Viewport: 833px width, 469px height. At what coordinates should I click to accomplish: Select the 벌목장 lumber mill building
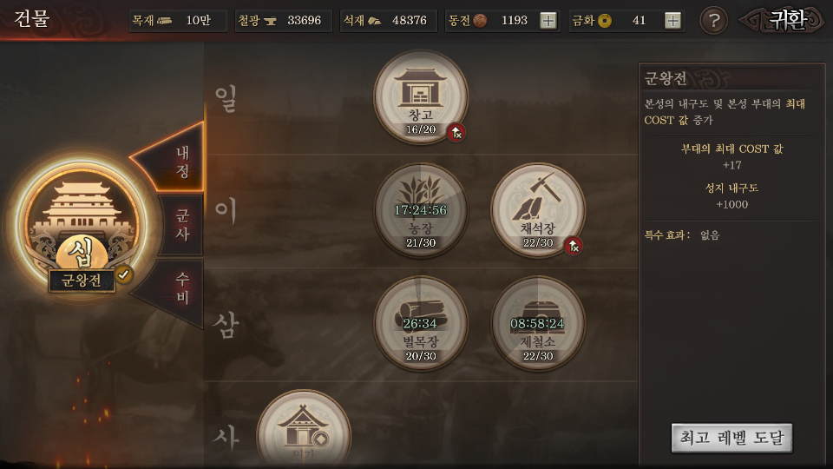click(x=421, y=323)
